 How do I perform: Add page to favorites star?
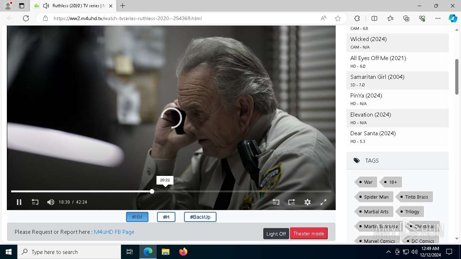tap(338, 18)
